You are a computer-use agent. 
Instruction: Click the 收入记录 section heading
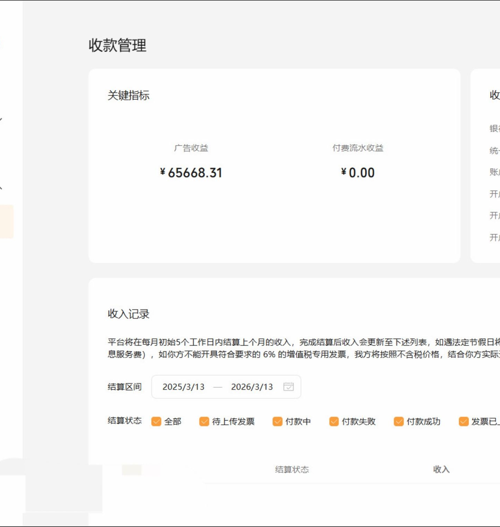click(128, 314)
